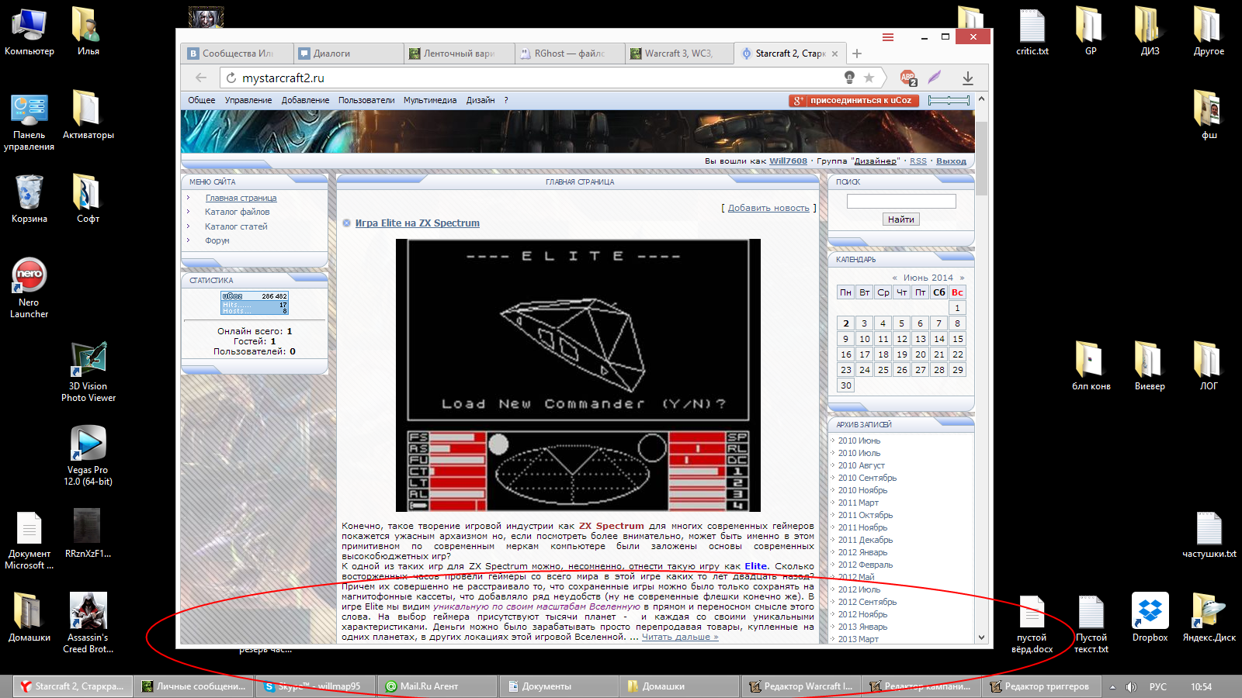Switch to the Диалоги tab

coord(349,54)
